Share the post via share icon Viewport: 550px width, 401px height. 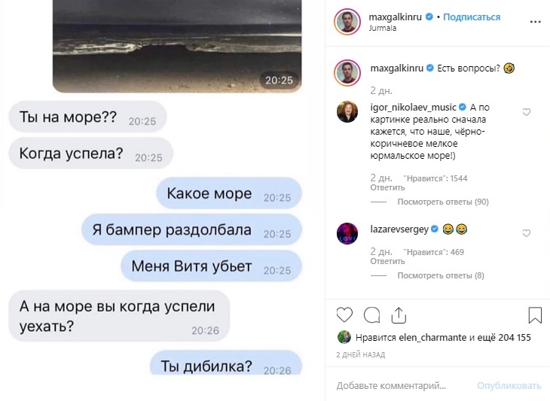click(399, 314)
